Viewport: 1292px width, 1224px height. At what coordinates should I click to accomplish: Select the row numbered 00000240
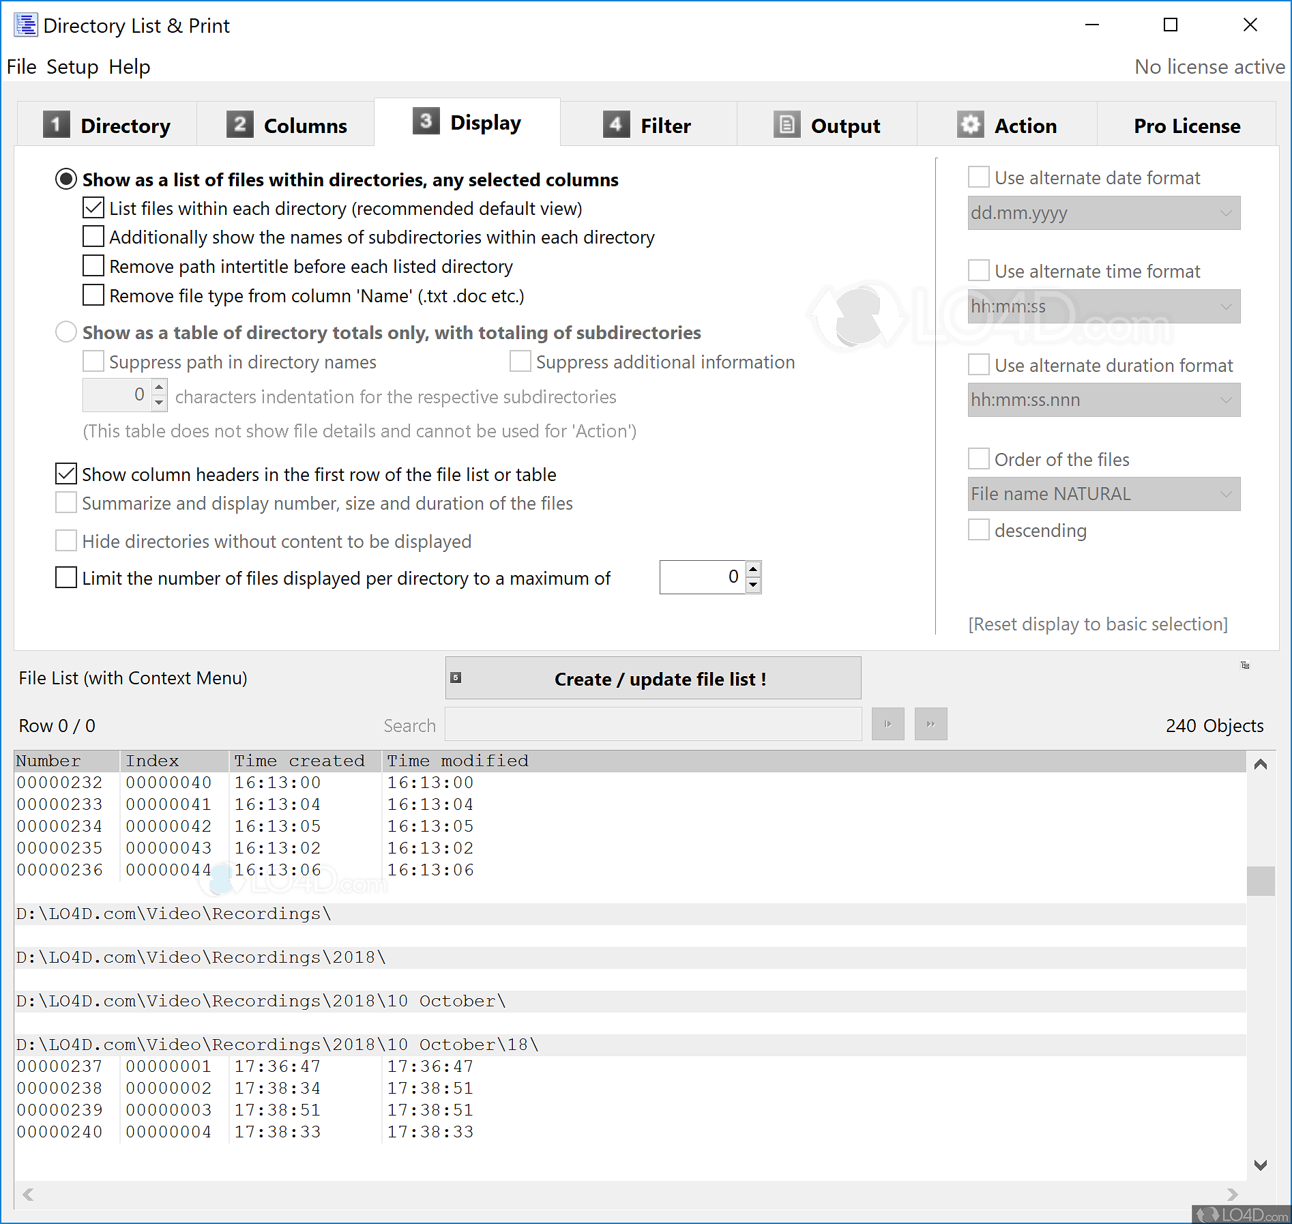630,1132
